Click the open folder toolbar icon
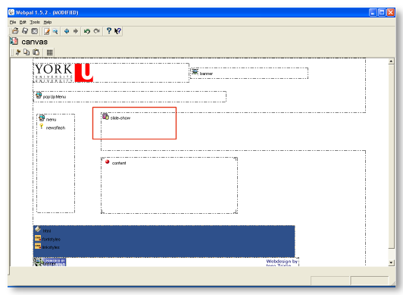The height and width of the screenshot is (295, 403). [x=15, y=31]
